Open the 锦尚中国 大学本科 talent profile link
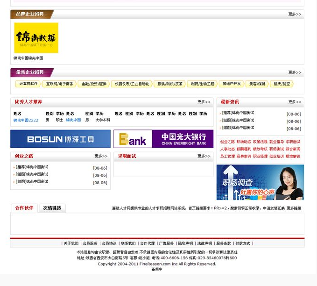The width and height of the screenshot is (317, 286). (74, 120)
